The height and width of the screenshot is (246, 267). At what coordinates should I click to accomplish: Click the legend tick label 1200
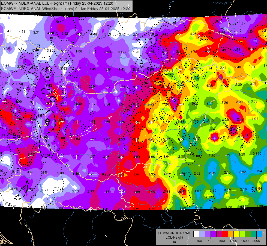(233, 241)
